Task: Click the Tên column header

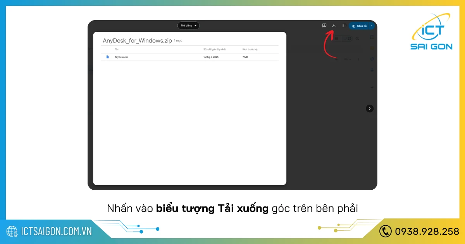Action: (x=117, y=50)
